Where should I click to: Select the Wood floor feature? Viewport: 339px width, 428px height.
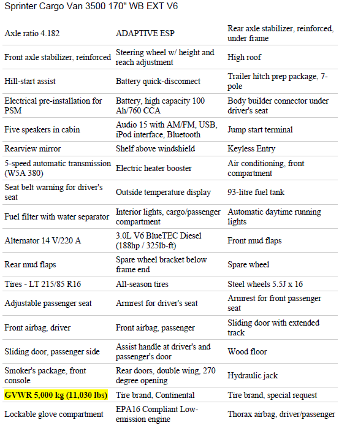point(247,351)
